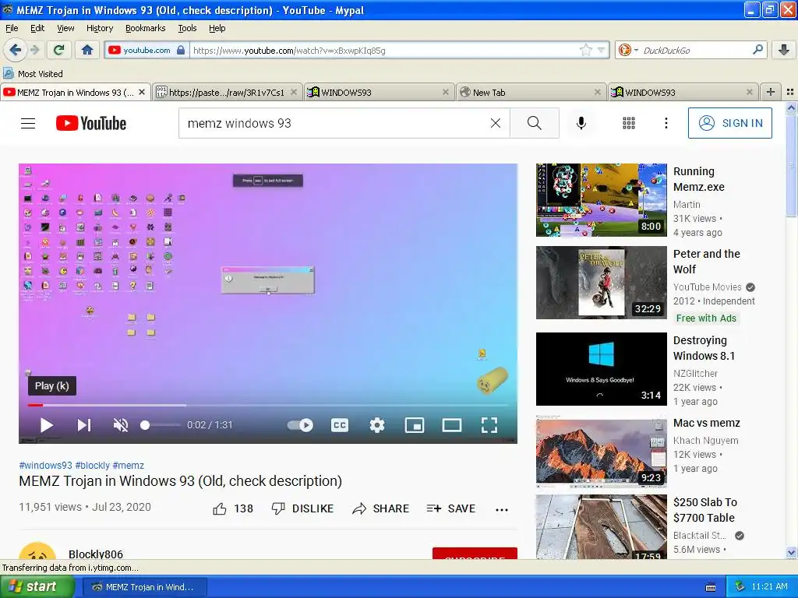Image resolution: width=798 pixels, height=598 pixels.
Task: Open the View menu
Action: [x=65, y=28]
